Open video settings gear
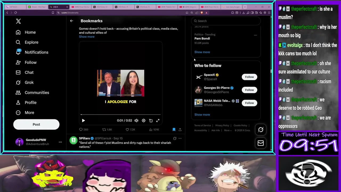The height and width of the screenshot is (192, 341). tap(144, 121)
